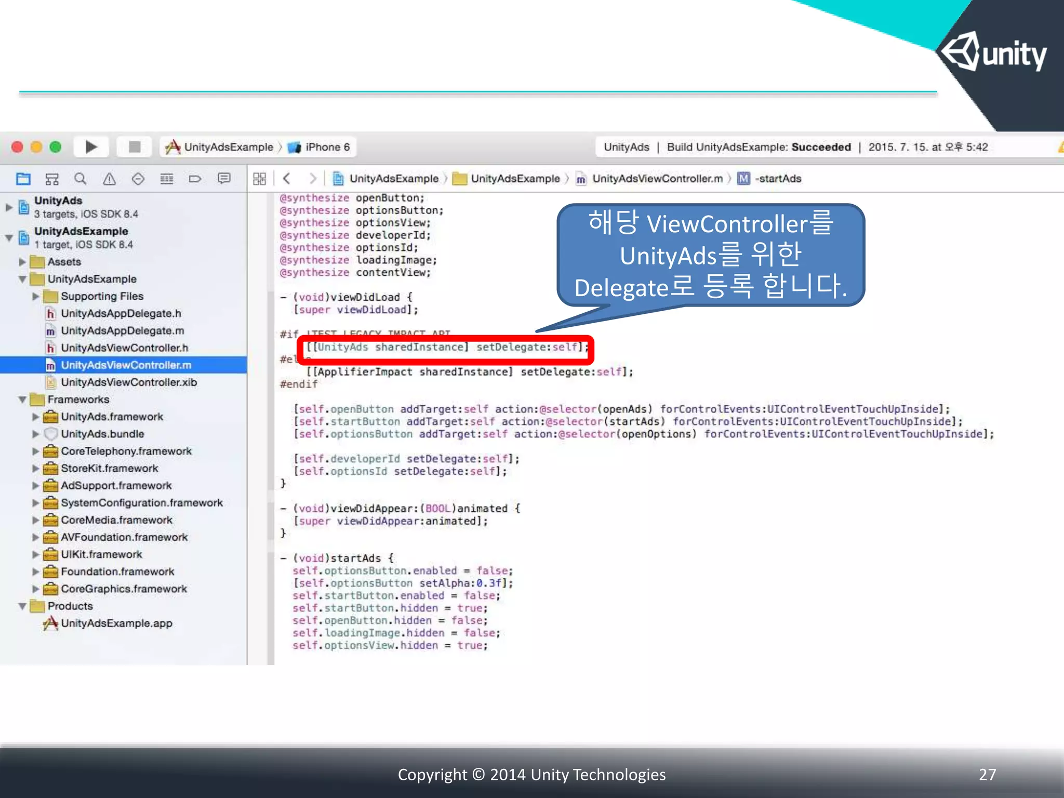This screenshot has width=1064, height=798.
Task: Run the project with the Play button
Action: click(x=91, y=147)
